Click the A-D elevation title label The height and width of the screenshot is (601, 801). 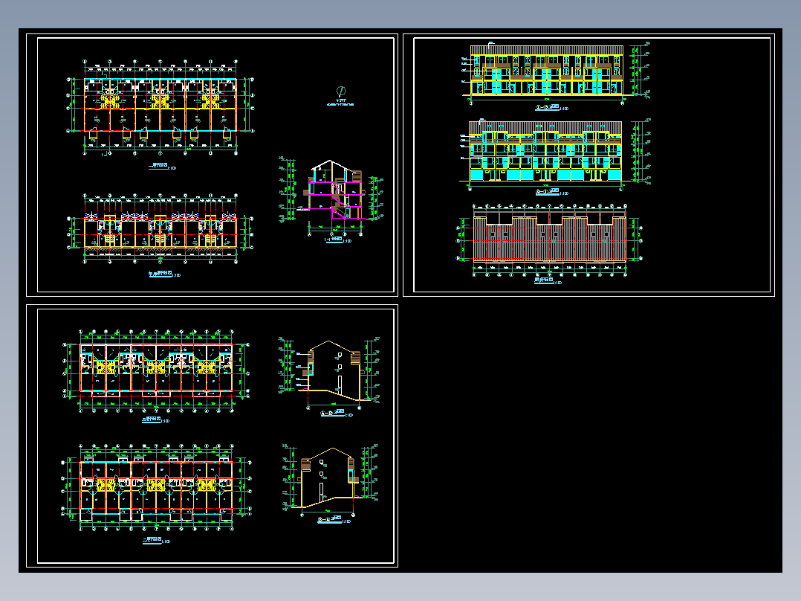(337, 414)
